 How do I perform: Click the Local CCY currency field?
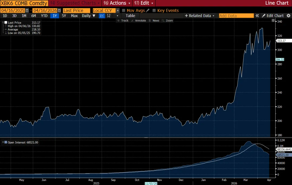pyautogui.click(x=104, y=11)
